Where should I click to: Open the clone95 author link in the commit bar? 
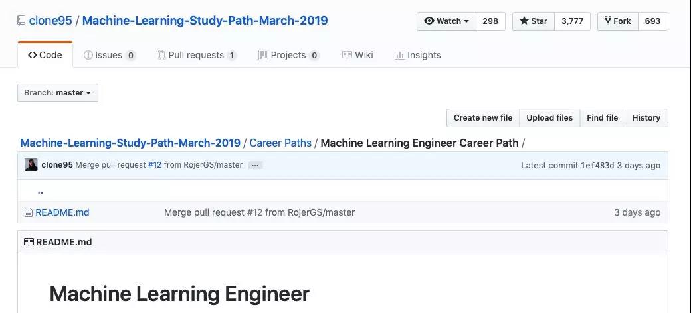point(57,165)
